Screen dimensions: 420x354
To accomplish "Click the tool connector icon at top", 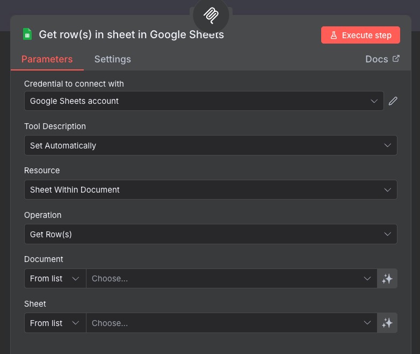I will pyautogui.click(x=211, y=15).
